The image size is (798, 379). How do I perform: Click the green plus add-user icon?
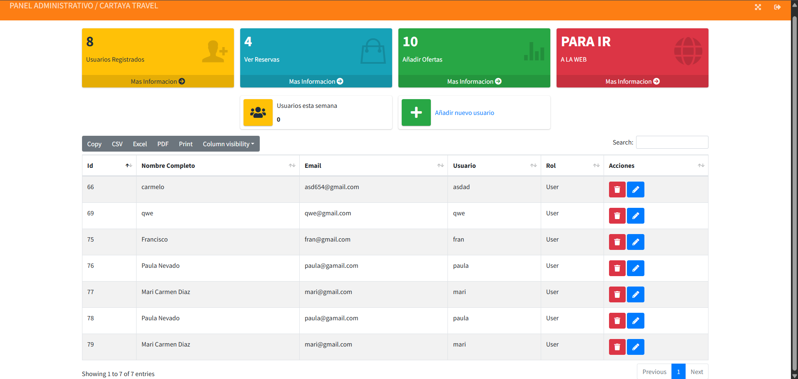416,112
